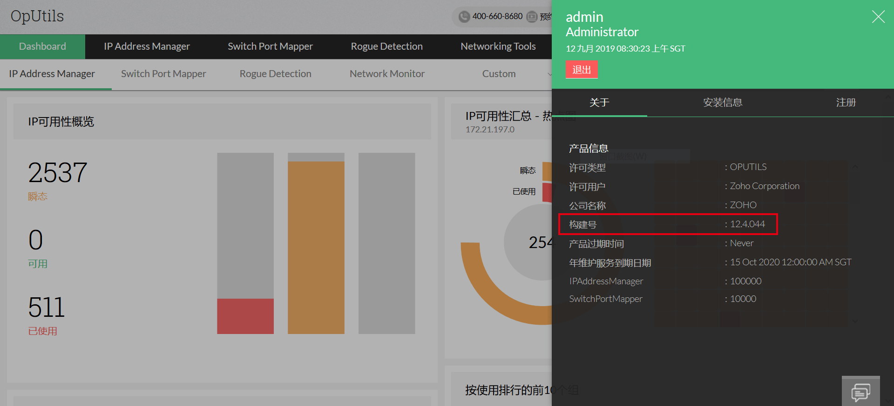The width and height of the screenshot is (894, 406).
Task: Switch to the 关于 tab
Action: point(599,103)
